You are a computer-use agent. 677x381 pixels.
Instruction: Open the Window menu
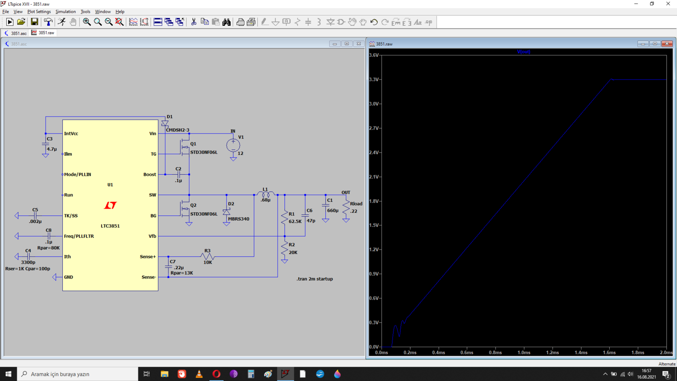(x=102, y=12)
